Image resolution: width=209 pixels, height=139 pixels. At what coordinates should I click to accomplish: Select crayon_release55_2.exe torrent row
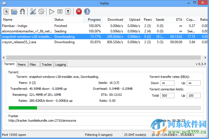(104, 42)
